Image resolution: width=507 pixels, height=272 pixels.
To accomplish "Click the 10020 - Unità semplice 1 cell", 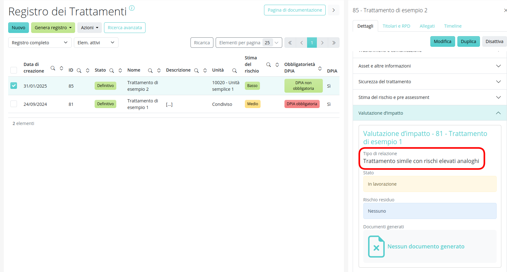I will pyautogui.click(x=226, y=86).
